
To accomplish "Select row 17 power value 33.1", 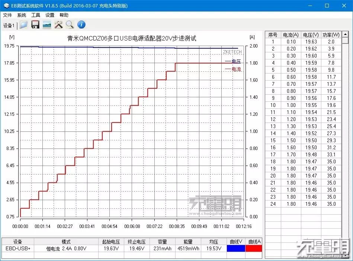I will coord(331,154).
